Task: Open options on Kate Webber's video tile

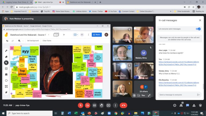Action: (x=129, y=48)
